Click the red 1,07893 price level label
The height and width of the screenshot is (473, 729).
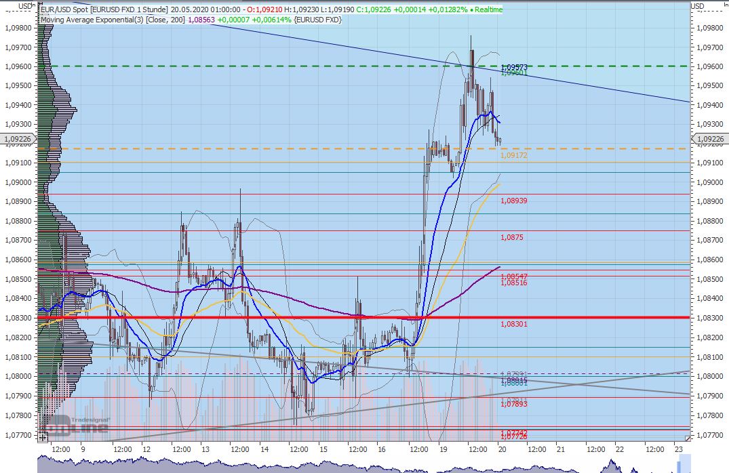(513, 404)
